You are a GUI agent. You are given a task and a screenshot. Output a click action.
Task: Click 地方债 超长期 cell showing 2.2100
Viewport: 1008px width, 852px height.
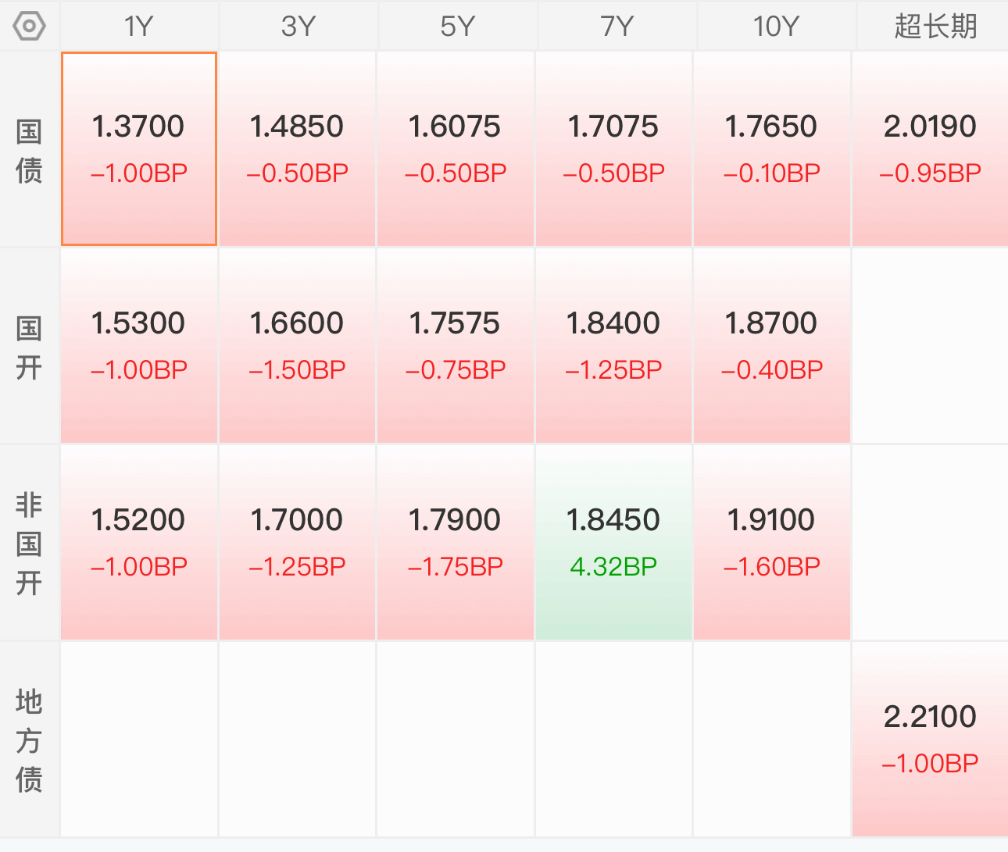pyautogui.click(x=930, y=740)
